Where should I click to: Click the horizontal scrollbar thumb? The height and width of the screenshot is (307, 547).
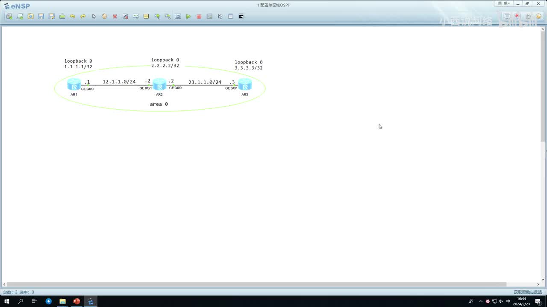pos(257,284)
